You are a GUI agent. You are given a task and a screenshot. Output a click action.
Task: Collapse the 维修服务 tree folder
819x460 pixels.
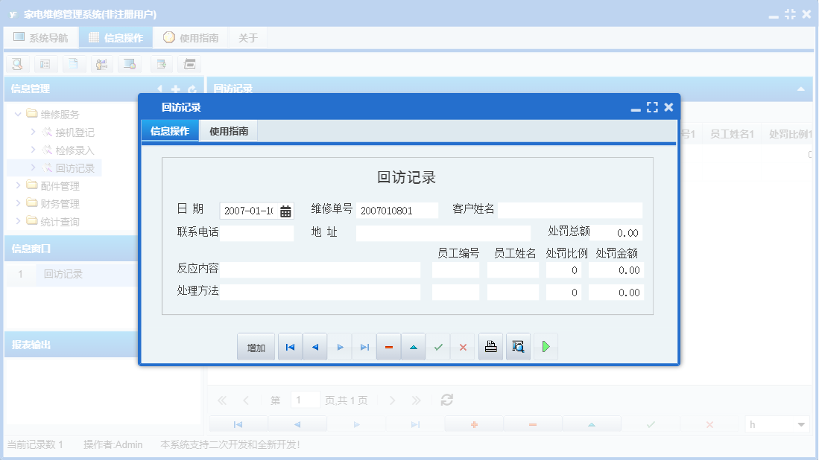point(17,114)
